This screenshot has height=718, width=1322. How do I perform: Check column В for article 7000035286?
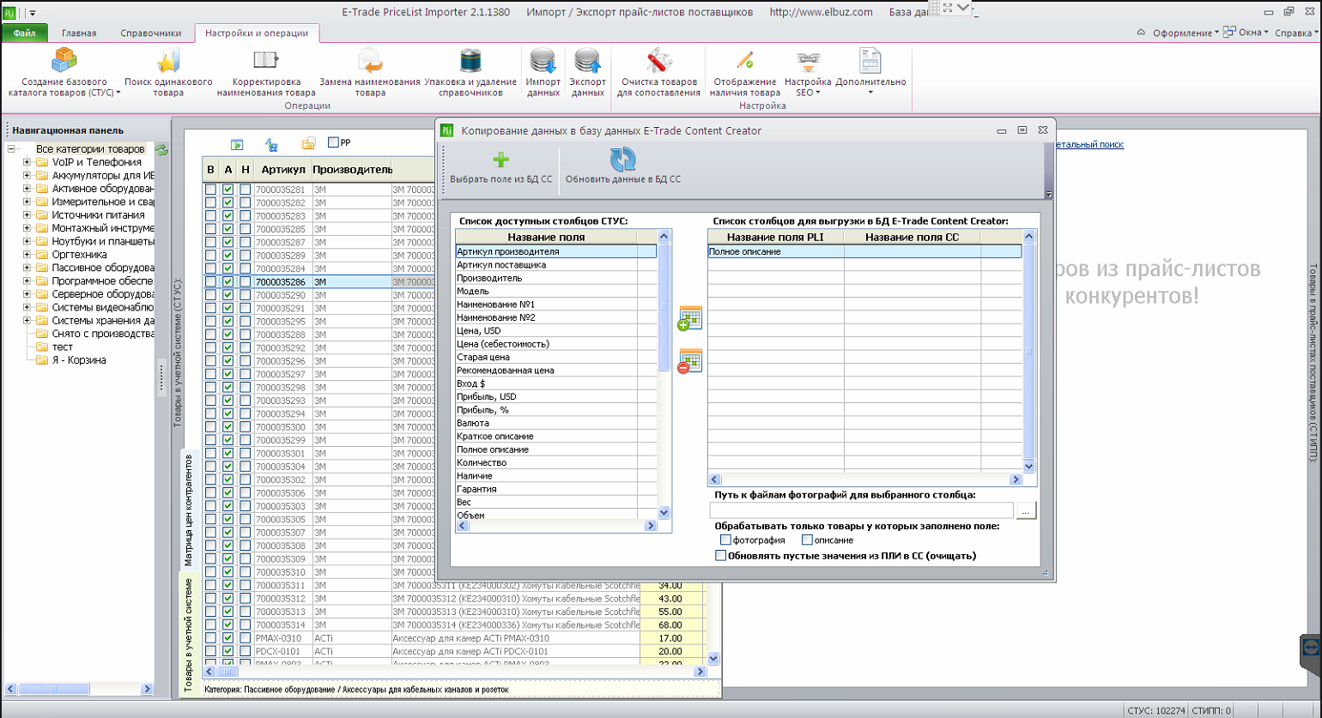(210, 281)
